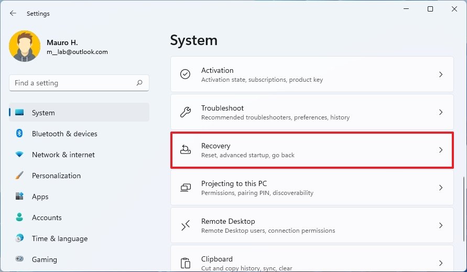This screenshot has width=467, height=272.
Task: Click "Recommended troubleshooters, preferences, history" text
Action: pyautogui.click(x=275, y=117)
